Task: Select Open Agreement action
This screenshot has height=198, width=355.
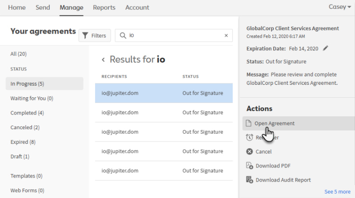Action: [x=274, y=123]
